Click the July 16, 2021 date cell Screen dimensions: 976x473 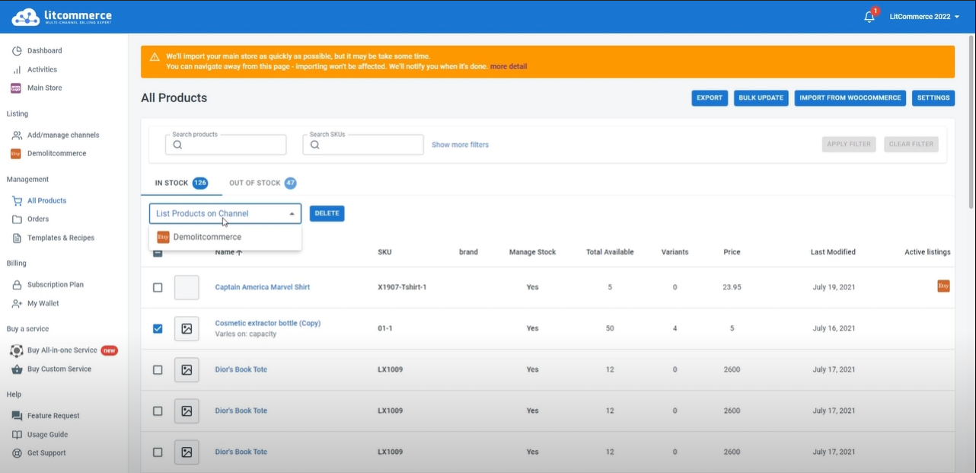click(x=834, y=329)
